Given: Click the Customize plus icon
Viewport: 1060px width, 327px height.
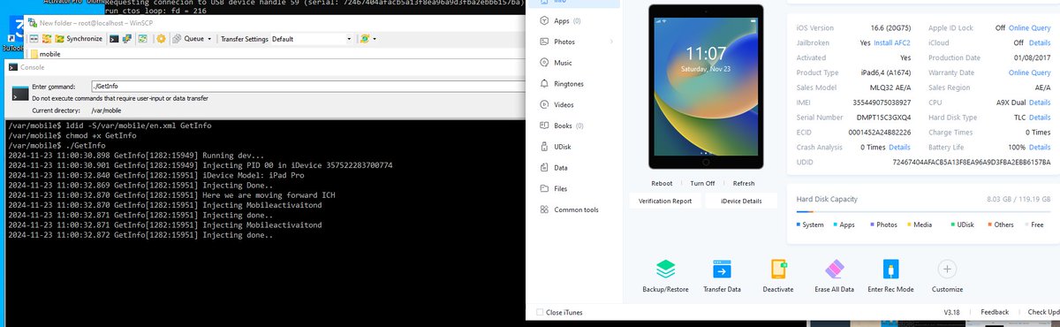Looking at the screenshot, I should [x=947, y=269].
